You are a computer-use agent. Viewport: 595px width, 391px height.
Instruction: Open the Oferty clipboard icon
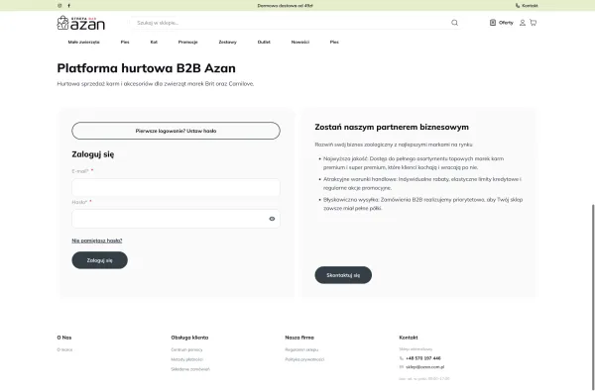pos(493,23)
